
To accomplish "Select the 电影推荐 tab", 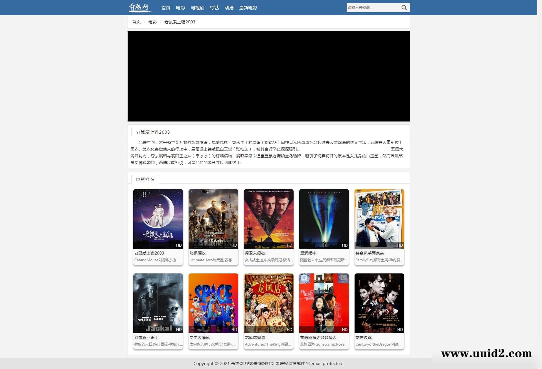I will (x=145, y=179).
